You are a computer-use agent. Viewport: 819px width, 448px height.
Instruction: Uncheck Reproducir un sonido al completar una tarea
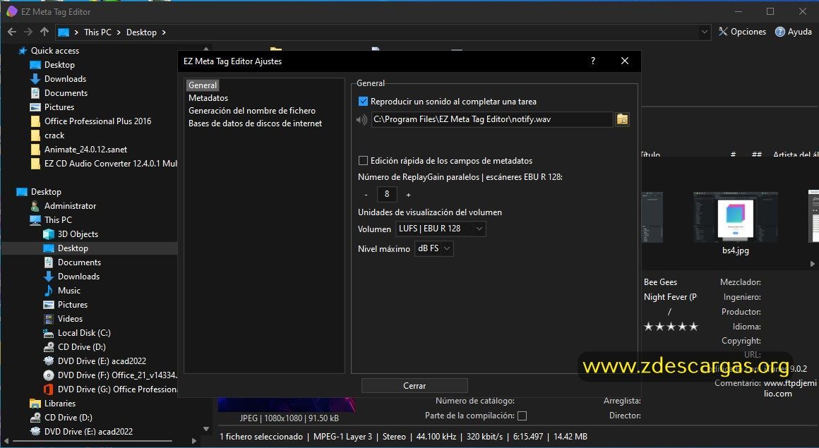pyautogui.click(x=363, y=102)
